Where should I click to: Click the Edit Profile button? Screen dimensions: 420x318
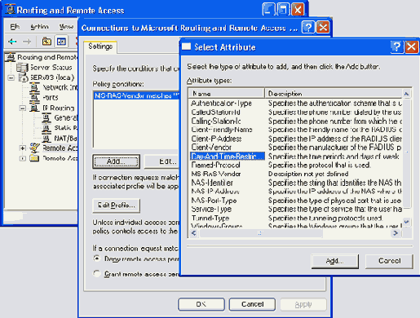tap(117, 205)
